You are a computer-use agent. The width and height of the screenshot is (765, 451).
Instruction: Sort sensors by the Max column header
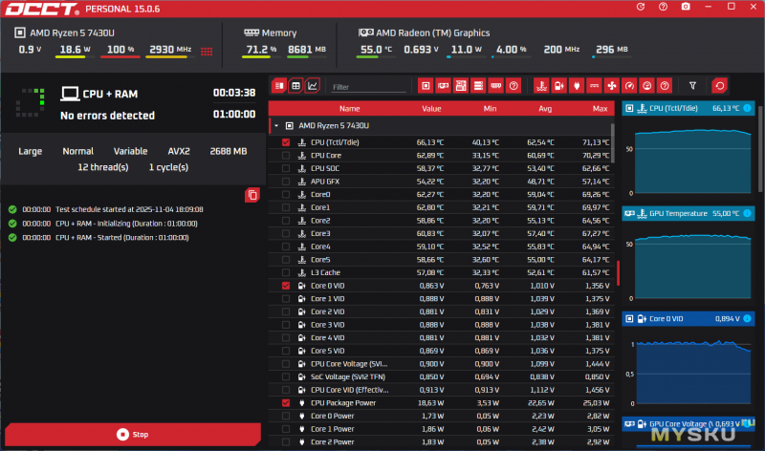click(x=600, y=108)
